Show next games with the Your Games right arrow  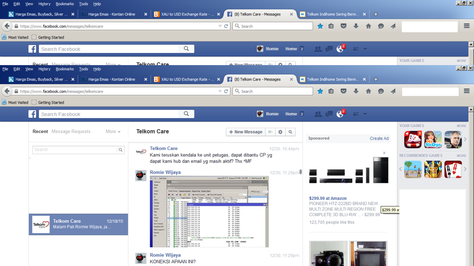[x=465, y=139]
